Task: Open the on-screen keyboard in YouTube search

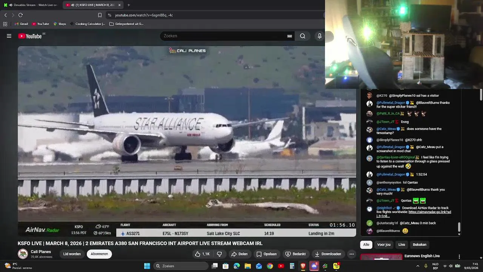Action: click(x=289, y=36)
